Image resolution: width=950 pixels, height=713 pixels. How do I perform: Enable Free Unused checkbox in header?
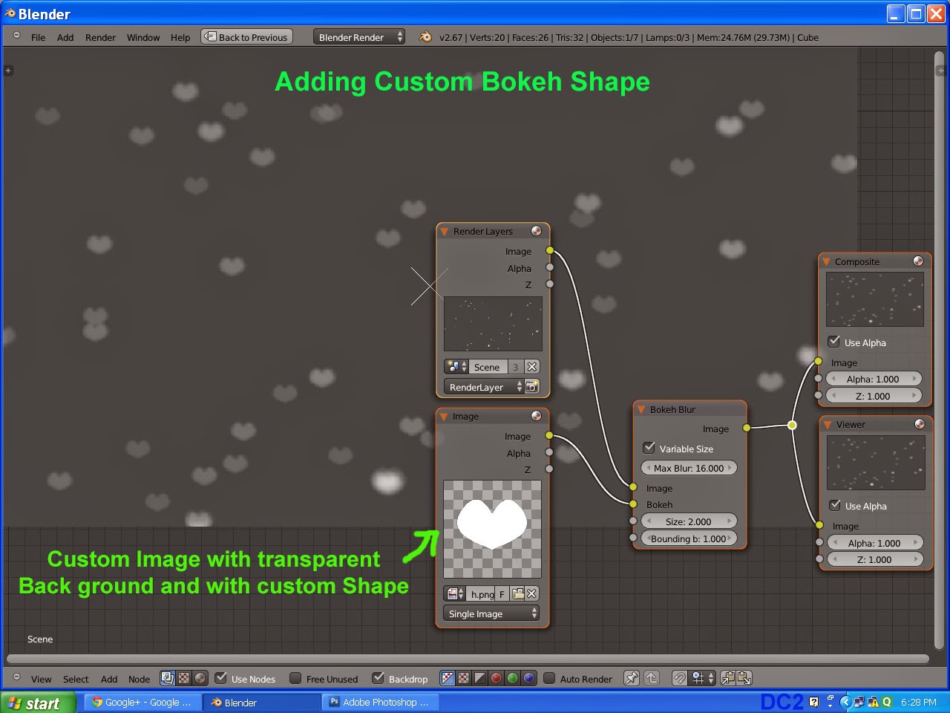click(295, 678)
